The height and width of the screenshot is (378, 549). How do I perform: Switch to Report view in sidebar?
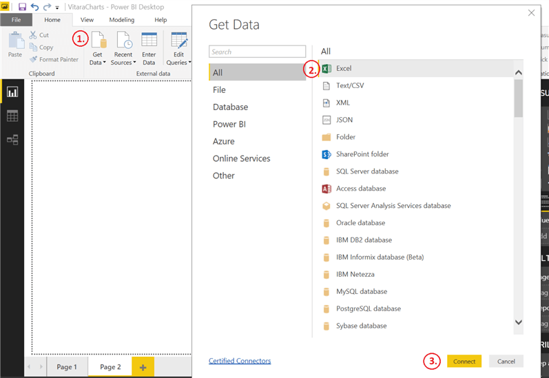[12, 92]
